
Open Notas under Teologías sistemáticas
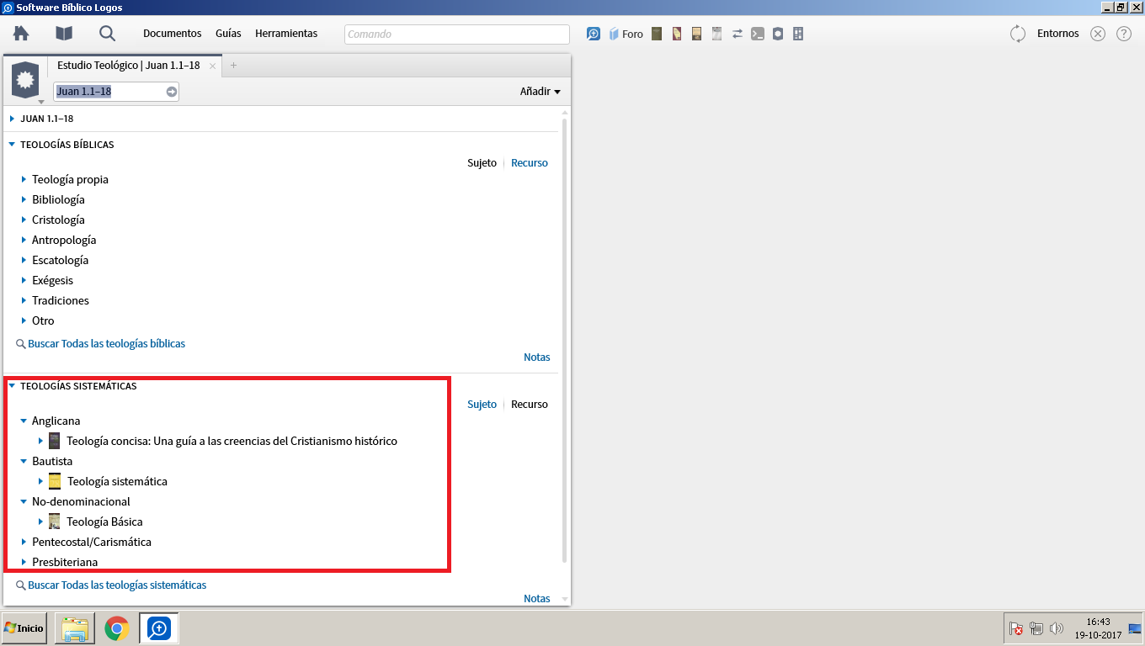coord(537,599)
